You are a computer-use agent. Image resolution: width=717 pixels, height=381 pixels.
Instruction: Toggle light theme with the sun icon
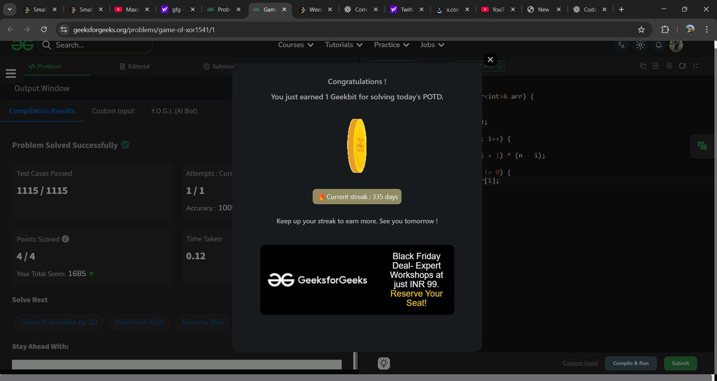tap(640, 45)
